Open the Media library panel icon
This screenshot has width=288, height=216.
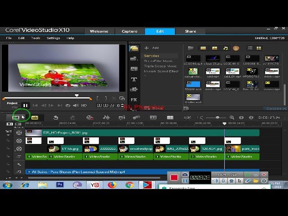coord(134,48)
